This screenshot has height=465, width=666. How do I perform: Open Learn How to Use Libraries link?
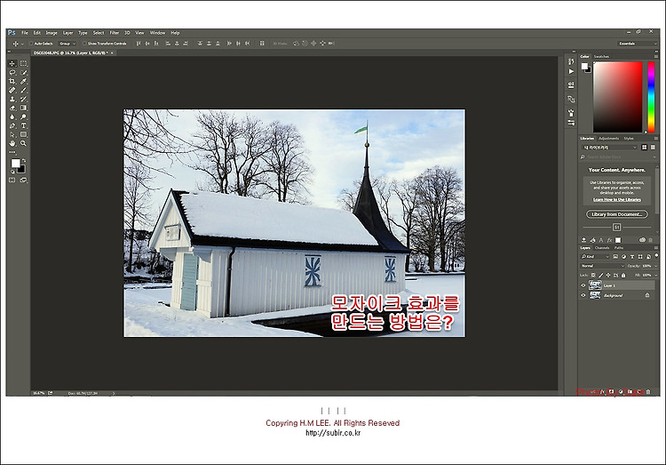[x=617, y=199]
